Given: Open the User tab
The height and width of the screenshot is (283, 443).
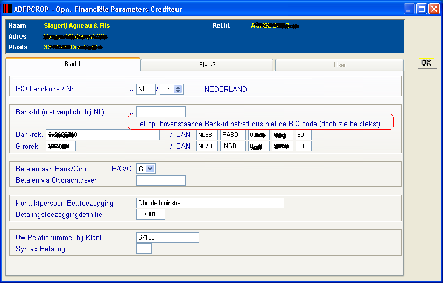Looking at the screenshot, I should 339,65.
